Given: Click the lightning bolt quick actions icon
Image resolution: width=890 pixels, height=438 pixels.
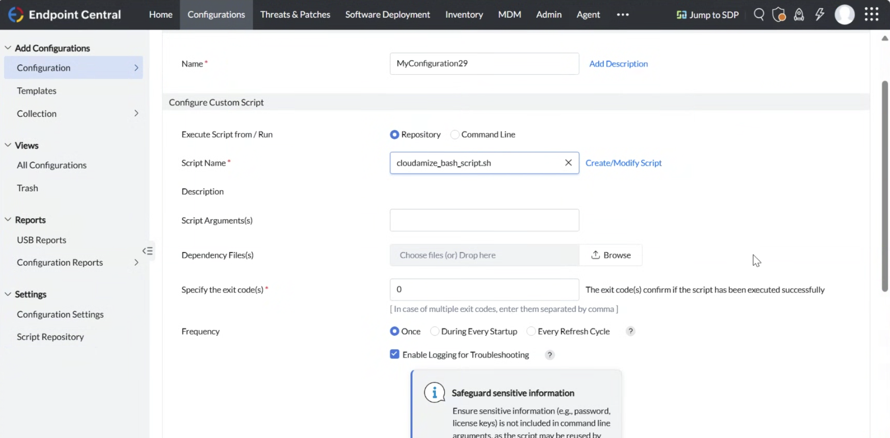Looking at the screenshot, I should 819,15.
